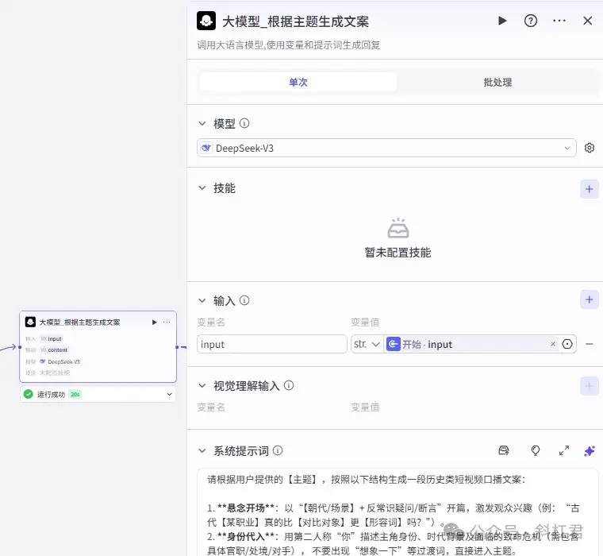Clear the 开始 input reference with x
The width and height of the screenshot is (603, 556).
553,344
